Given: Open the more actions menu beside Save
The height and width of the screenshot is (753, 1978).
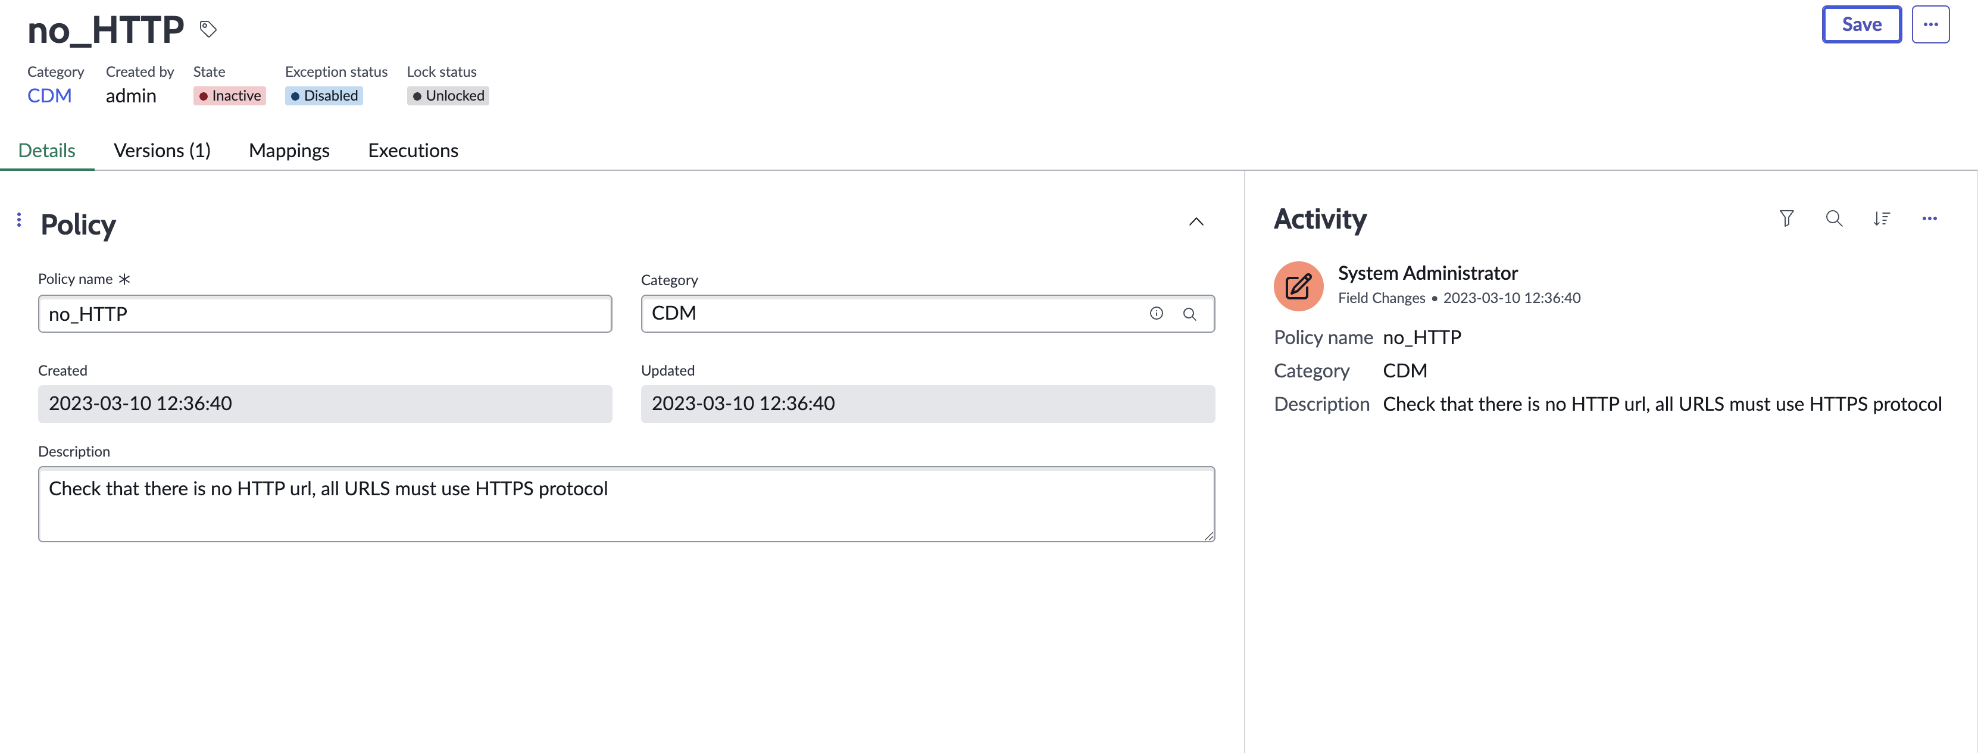Looking at the screenshot, I should (x=1930, y=24).
